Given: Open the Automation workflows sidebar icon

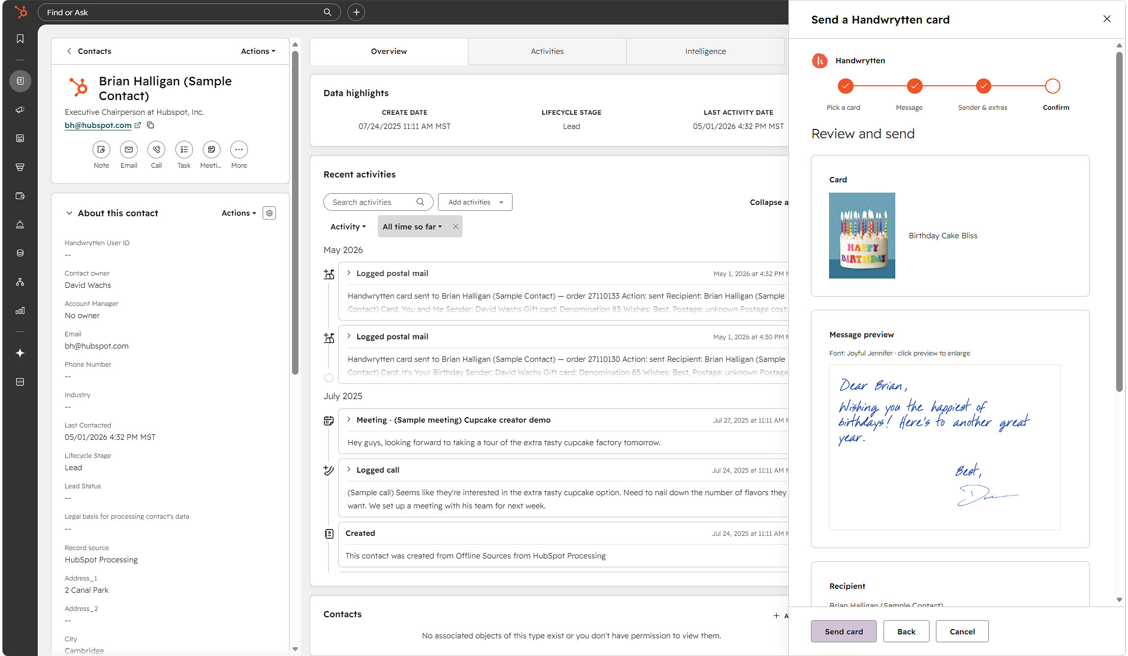Looking at the screenshot, I should point(20,282).
